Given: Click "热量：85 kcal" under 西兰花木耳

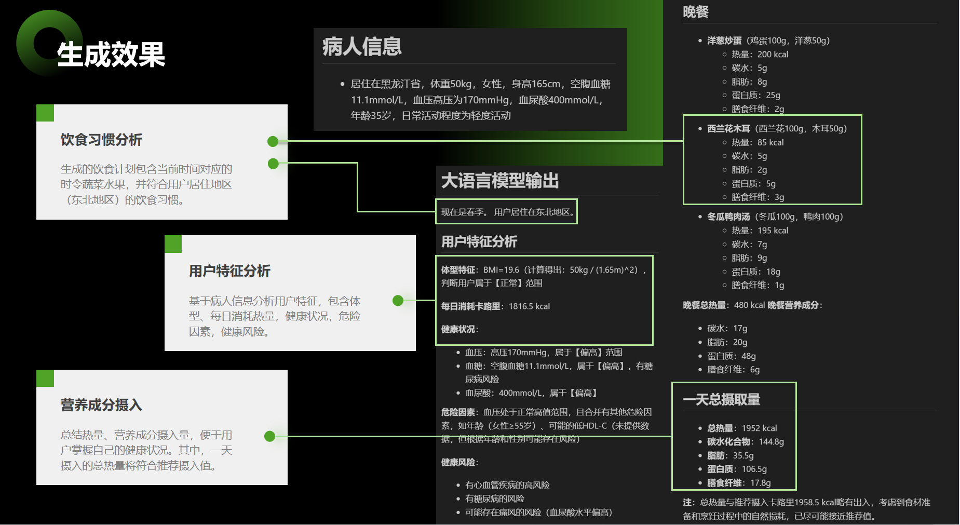Looking at the screenshot, I should pos(758,142).
